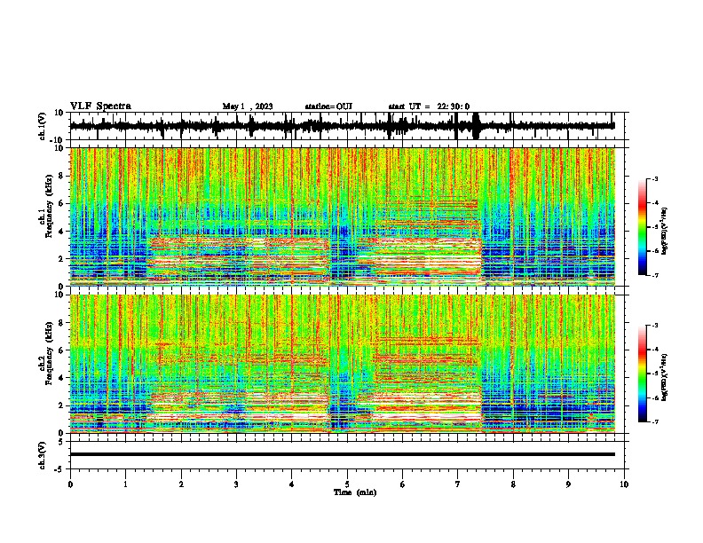The height and width of the screenshot is (543, 703).
Task: Click the ch.2 color bar "log(PSD)" label
Action: 665,377
